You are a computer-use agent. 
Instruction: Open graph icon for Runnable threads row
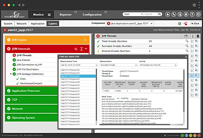pos(192,46)
